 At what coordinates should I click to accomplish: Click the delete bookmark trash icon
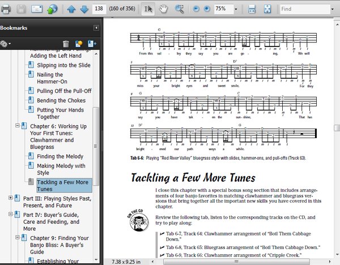(x=66, y=44)
